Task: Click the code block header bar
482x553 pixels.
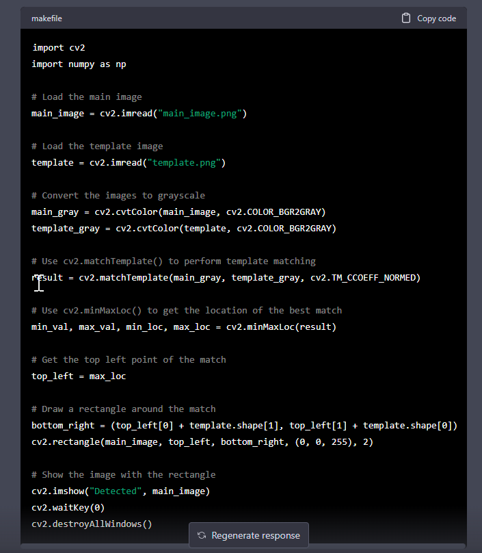Action: point(239,18)
